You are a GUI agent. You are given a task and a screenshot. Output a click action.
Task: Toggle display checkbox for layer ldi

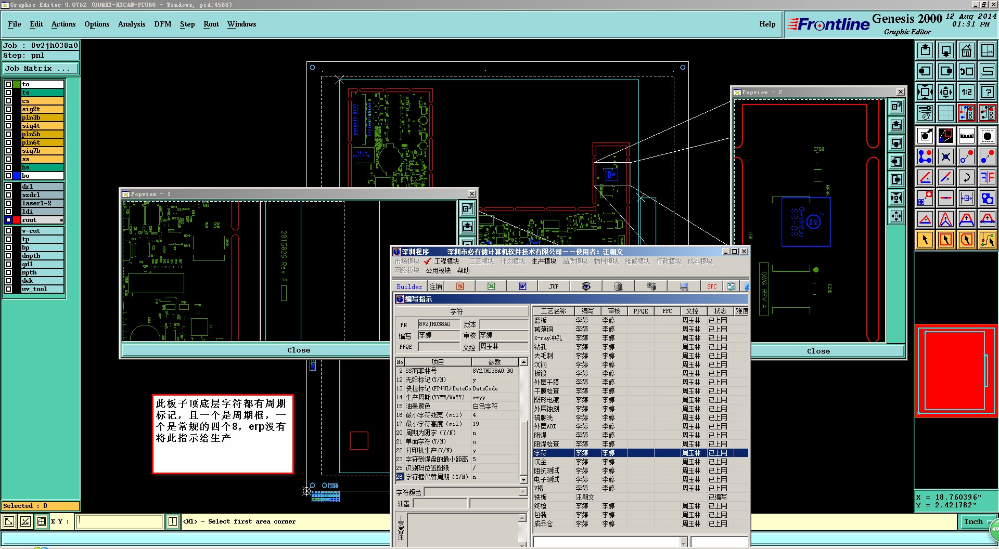8,212
